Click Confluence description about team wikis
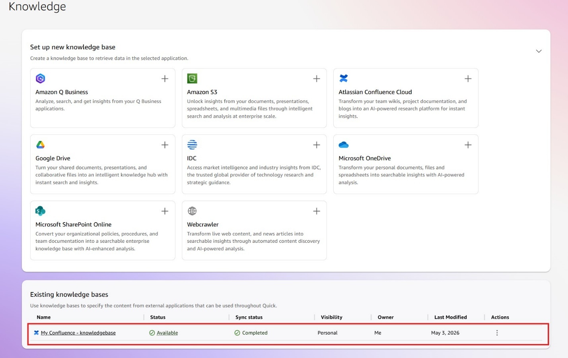 coord(403,109)
